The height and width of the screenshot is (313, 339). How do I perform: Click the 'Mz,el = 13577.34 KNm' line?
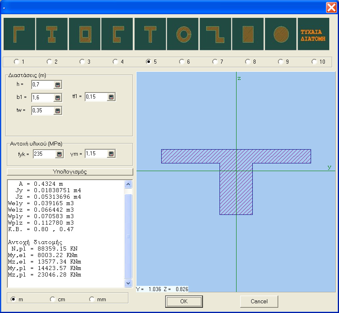(x=45, y=262)
